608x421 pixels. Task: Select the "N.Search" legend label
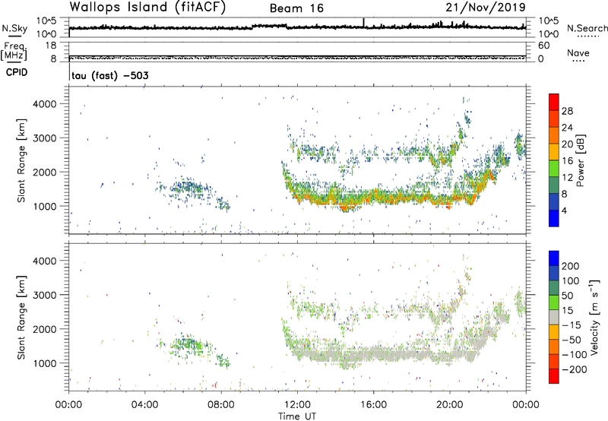[x=587, y=28]
